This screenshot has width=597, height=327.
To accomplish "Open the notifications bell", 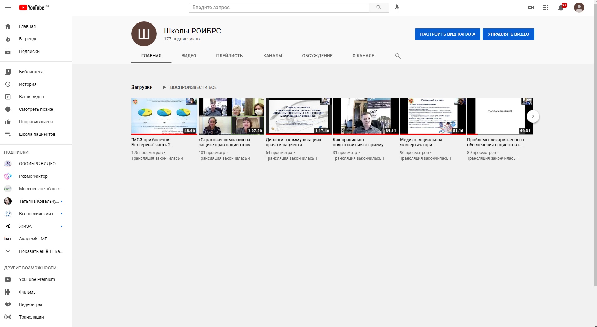I will coord(561,8).
